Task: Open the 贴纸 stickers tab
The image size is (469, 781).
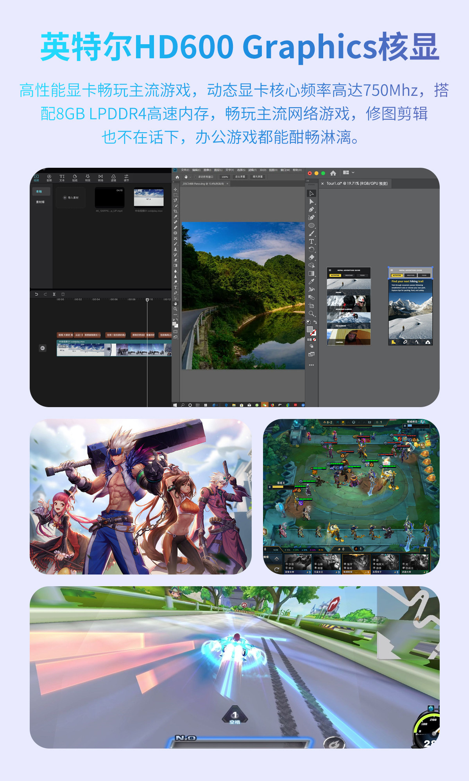Action: pyautogui.click(x=75, y=178)
